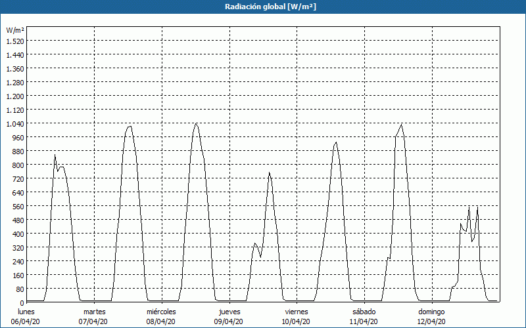This screenshot has width=526, height=328.
Task: Click Friday's radiation peak near 930
Action: [336, 142]
